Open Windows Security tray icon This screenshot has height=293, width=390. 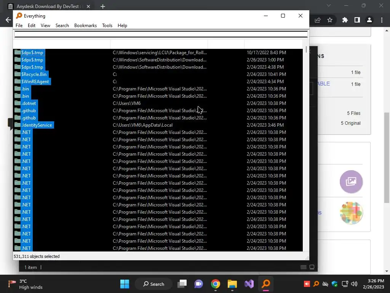[335, 284]
